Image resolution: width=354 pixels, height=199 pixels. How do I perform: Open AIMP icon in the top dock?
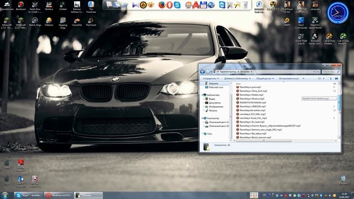143,5
